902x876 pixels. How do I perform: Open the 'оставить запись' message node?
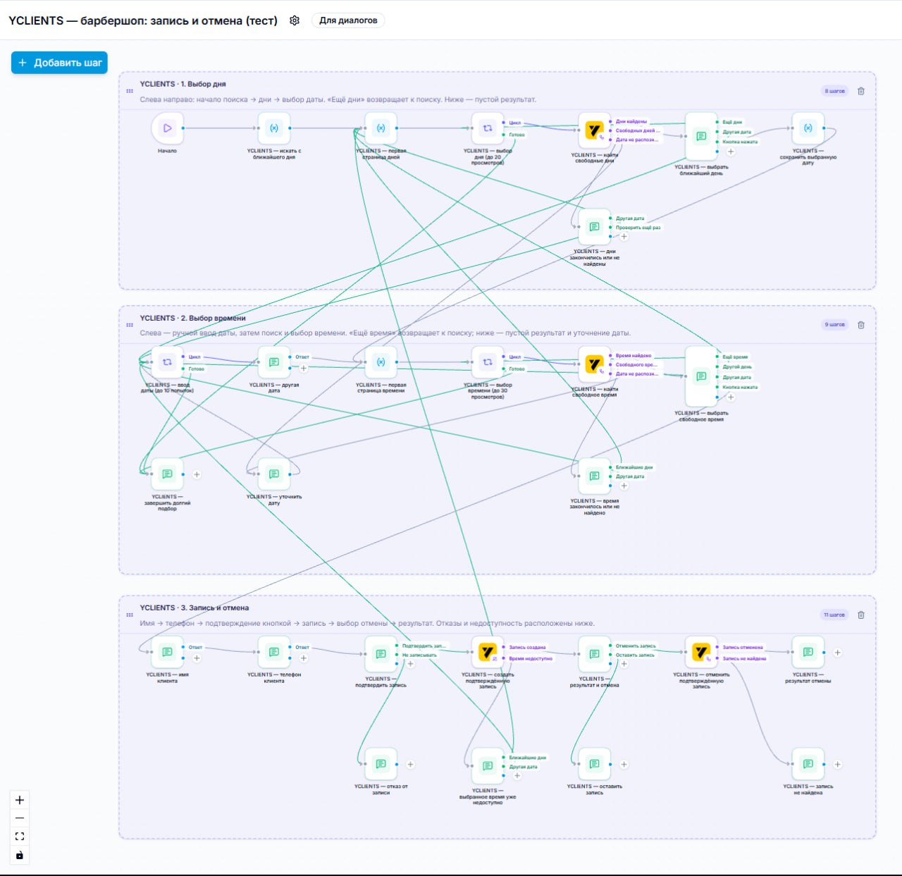(x=594, y=764)
